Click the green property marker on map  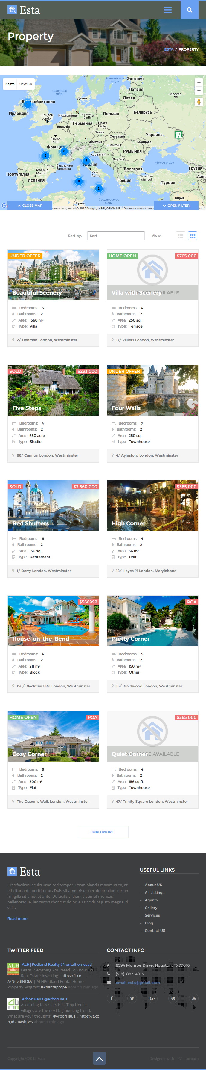pos(178,134)
